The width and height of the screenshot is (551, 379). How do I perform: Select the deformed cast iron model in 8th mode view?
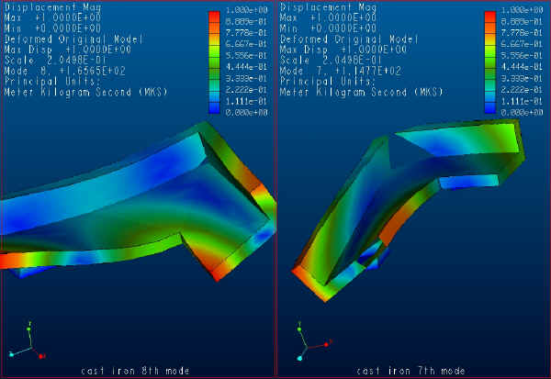tap(138, 202)
